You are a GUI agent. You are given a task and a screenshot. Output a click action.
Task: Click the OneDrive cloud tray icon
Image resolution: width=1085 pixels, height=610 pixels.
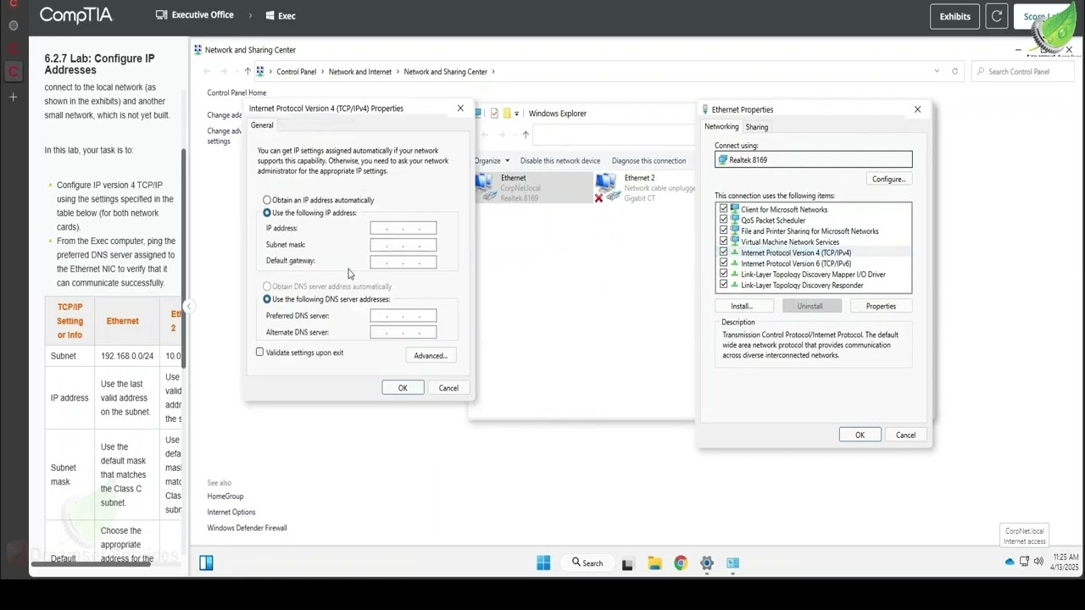1010,562
